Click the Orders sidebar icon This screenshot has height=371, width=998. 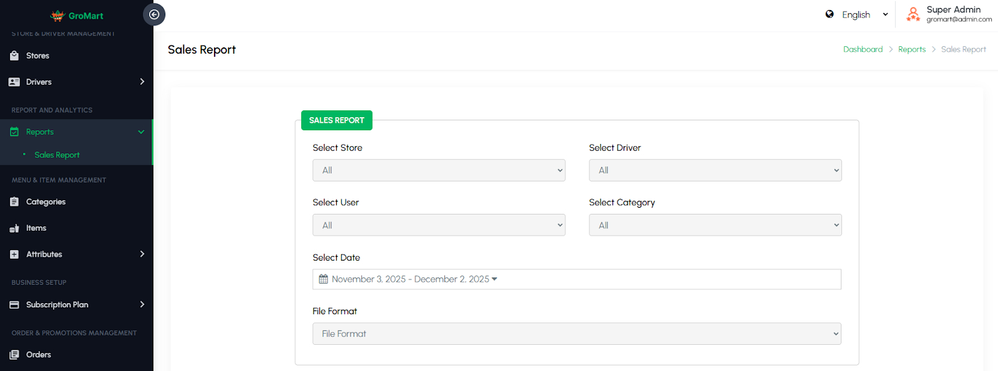point(14,355)
